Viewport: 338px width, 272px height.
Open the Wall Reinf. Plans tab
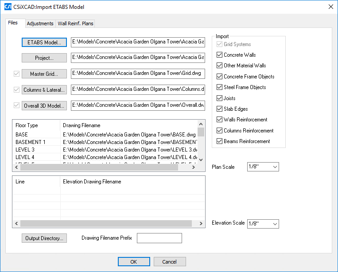point(75,23)
